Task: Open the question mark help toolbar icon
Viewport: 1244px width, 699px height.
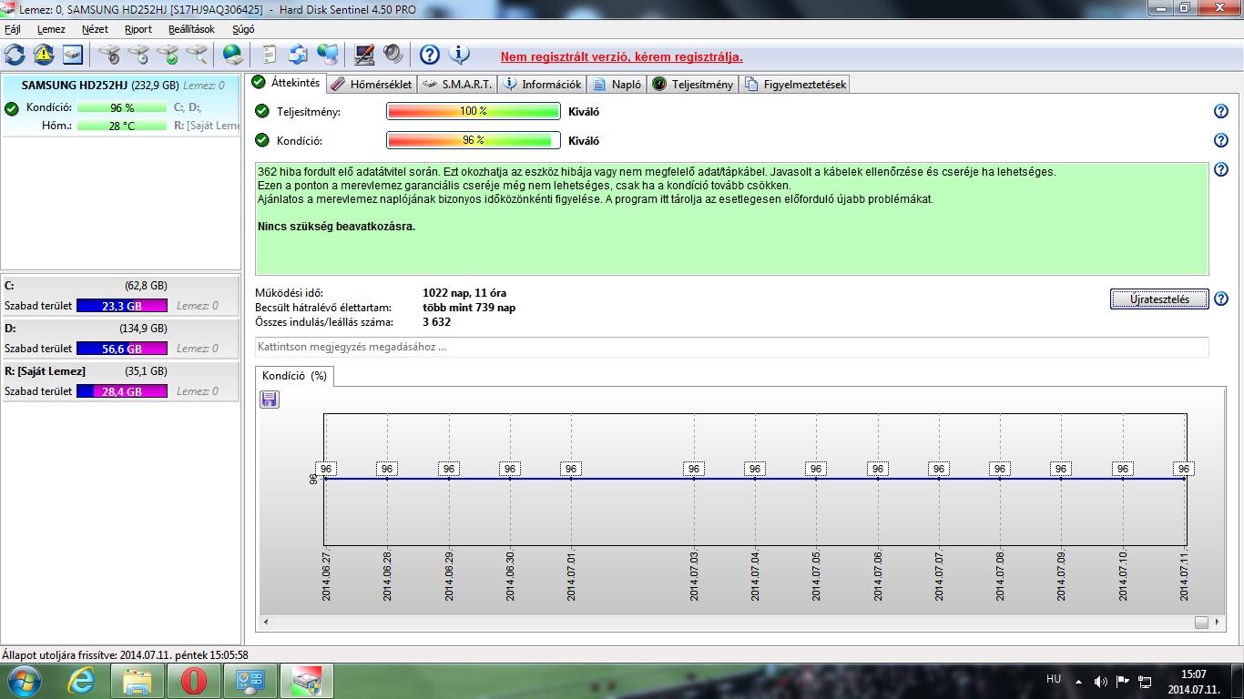Action: (430, 55)
